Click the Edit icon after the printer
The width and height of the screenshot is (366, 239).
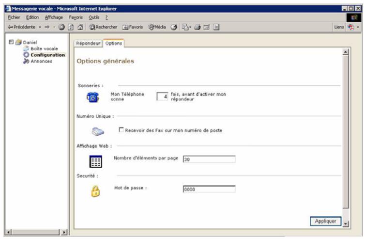206,27
